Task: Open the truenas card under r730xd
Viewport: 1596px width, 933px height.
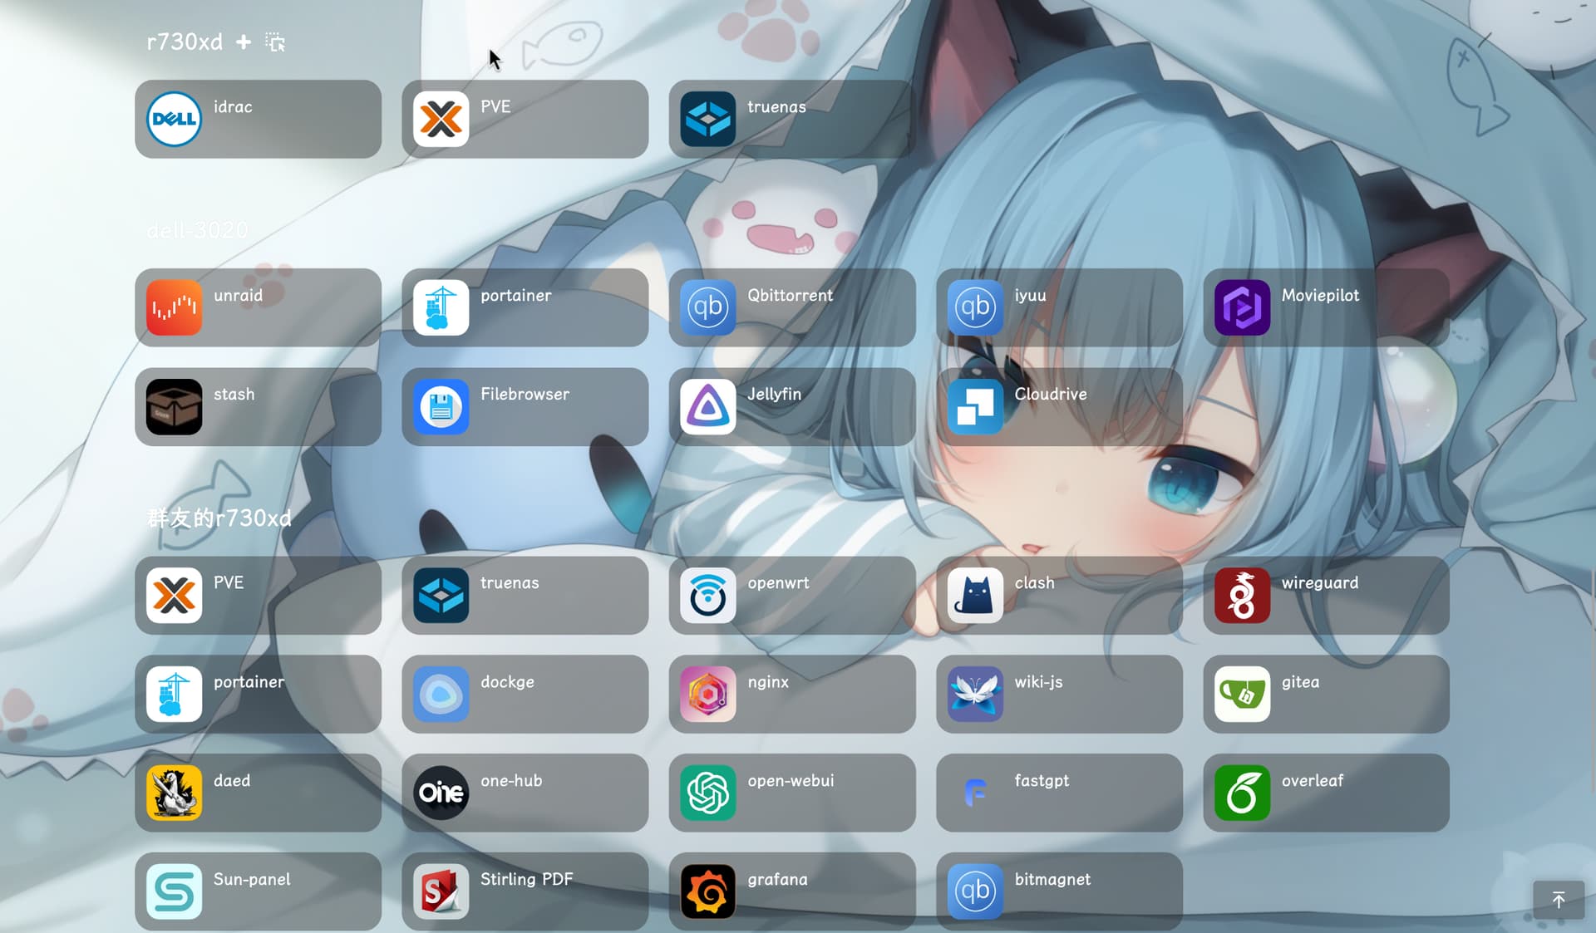Action: pyautogui.click(x=791, y=119)
